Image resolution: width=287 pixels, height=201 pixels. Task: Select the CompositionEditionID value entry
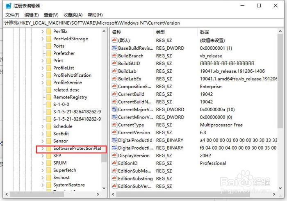tap(134, 87)
